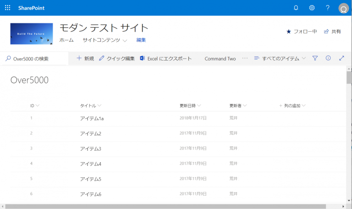Click the Over5000 の検索 search box

click(35, 59)
